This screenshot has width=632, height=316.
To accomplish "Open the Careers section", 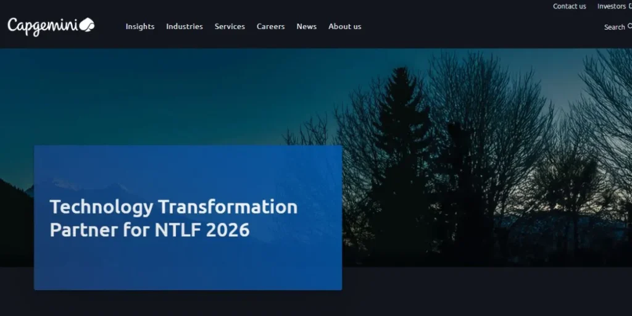I will pyautogui.click(x=271, y=27).
